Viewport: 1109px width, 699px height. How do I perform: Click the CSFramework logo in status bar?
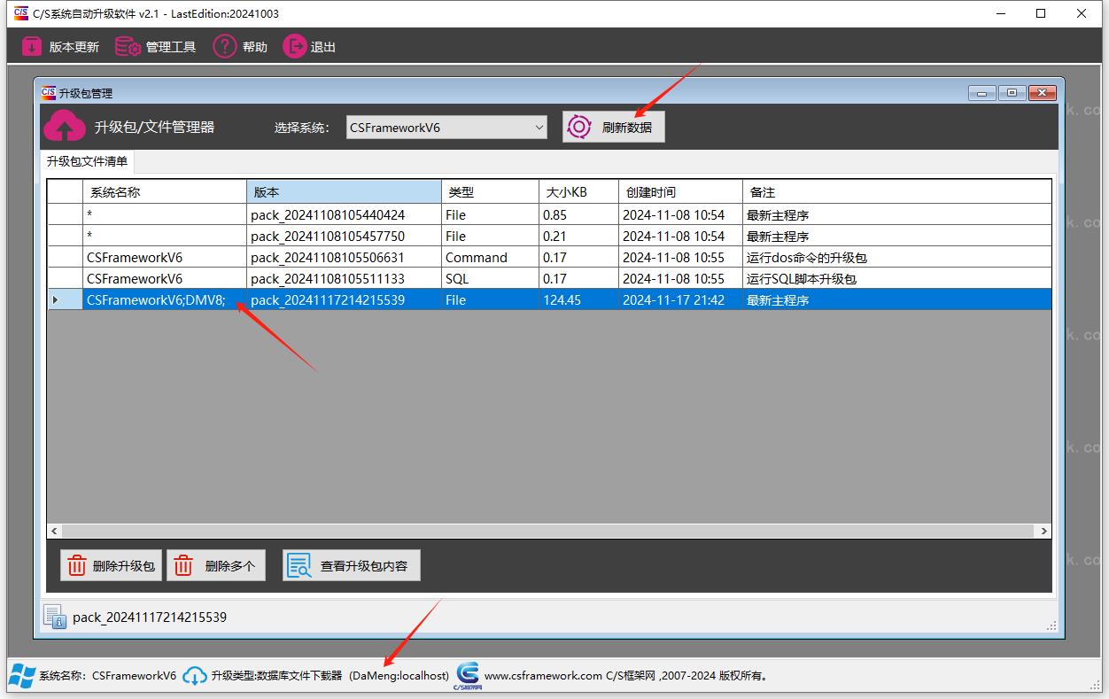467,675
